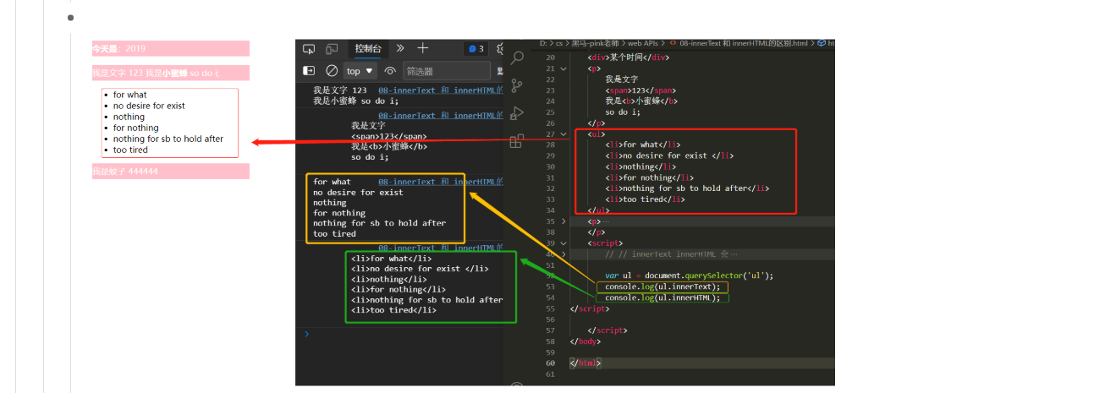
Task: Create a live expression with the eye icon
Action: pos(390,71)
